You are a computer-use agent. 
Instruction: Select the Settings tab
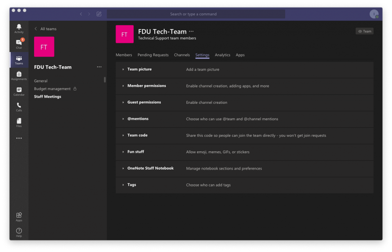tap(202, 55)
